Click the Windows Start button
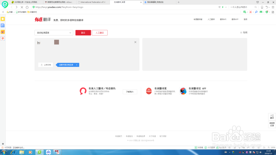Viewport: 276px width, 155px height. click(x=4, y=152)
